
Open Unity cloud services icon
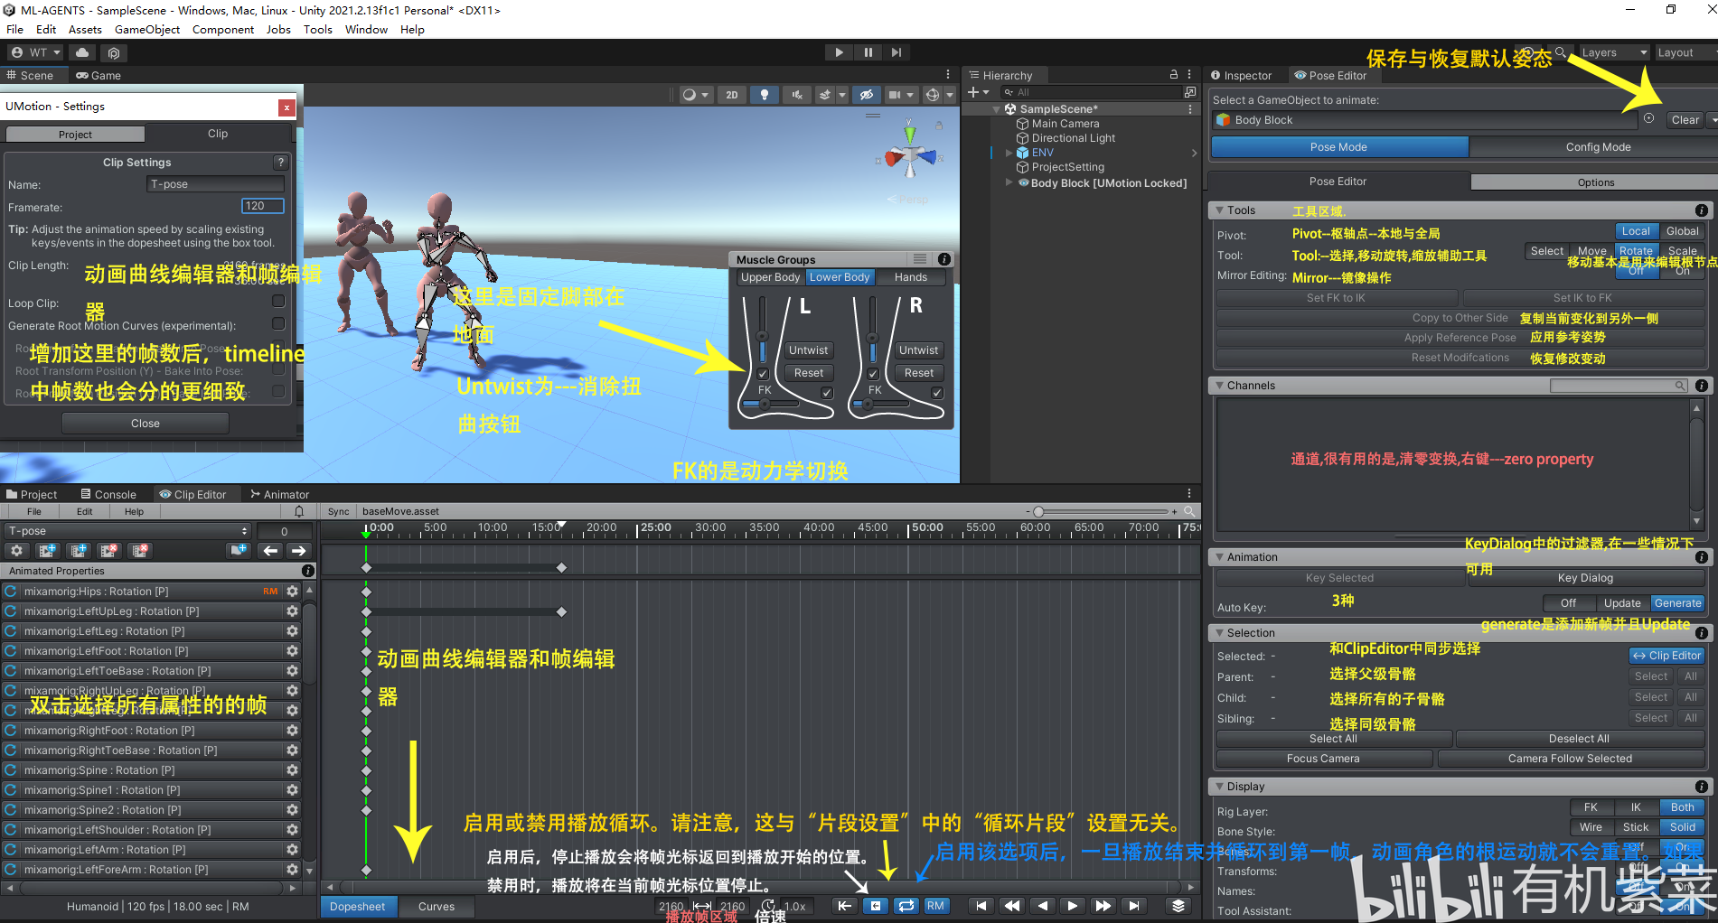tap(82, 52)
